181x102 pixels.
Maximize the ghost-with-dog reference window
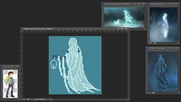click(x=138, y=4)
